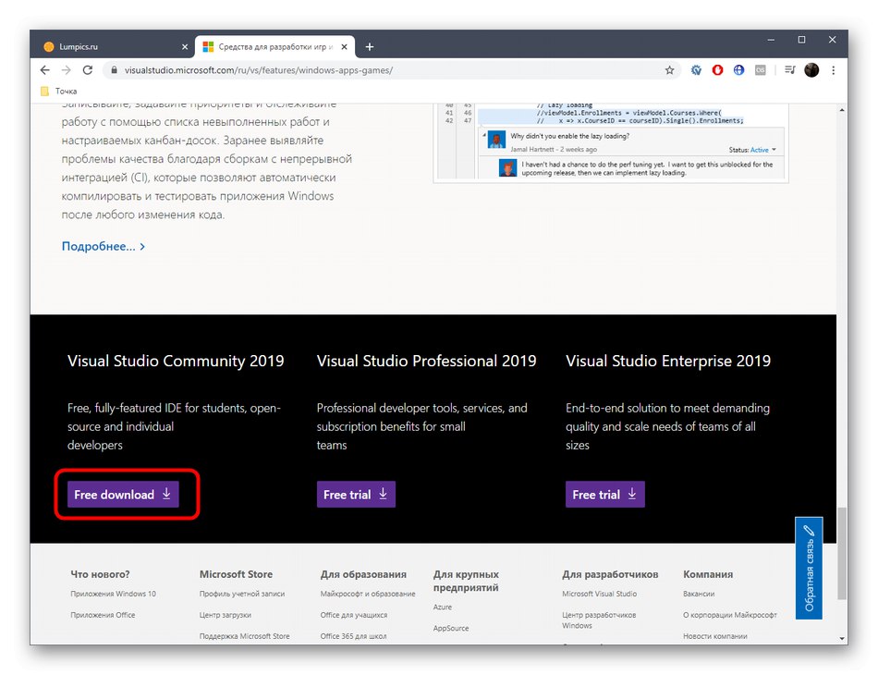Click the browser back arrow
The width and height of the screenshot is (878, 675).
(x=44, y=69)
